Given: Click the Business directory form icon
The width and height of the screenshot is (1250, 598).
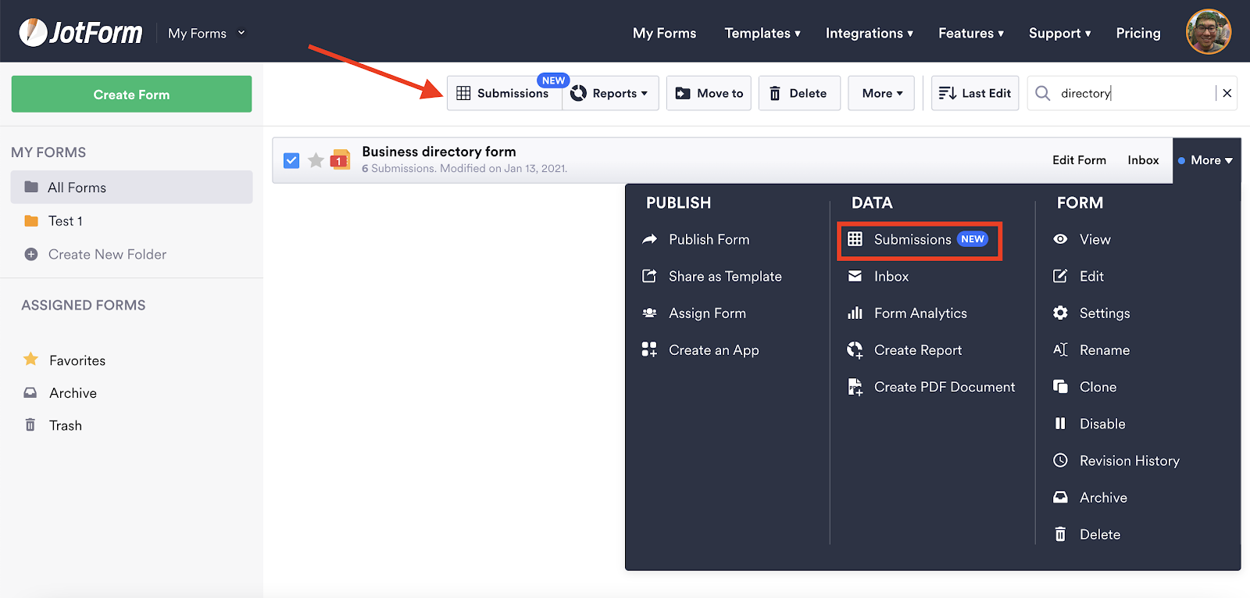Looking at the screenshot, I should tap(340, 159).
